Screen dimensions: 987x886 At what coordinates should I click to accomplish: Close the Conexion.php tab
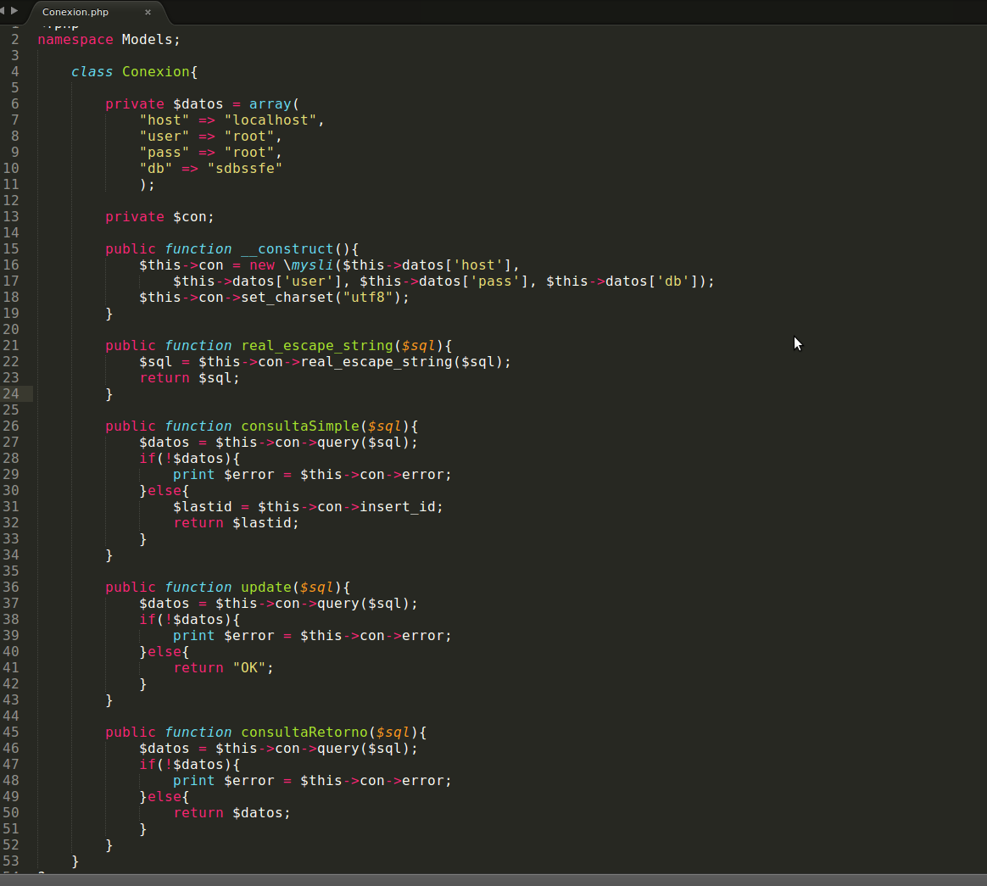[x=148, y=12]
